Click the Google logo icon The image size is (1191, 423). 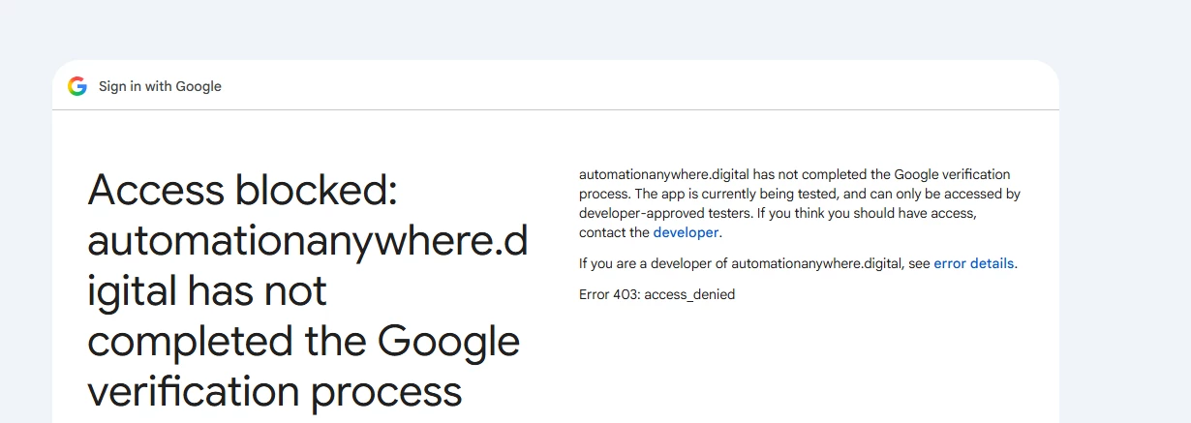(x=77, y=86)
